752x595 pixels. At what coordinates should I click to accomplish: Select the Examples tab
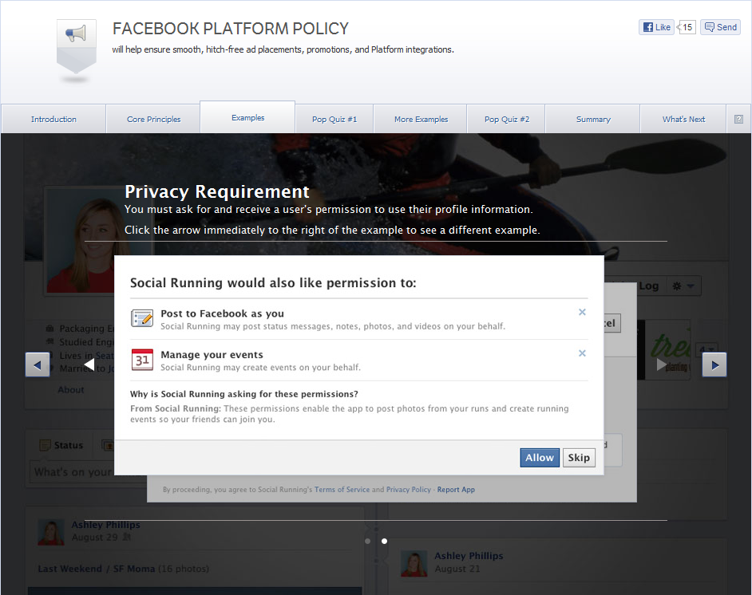247,117
